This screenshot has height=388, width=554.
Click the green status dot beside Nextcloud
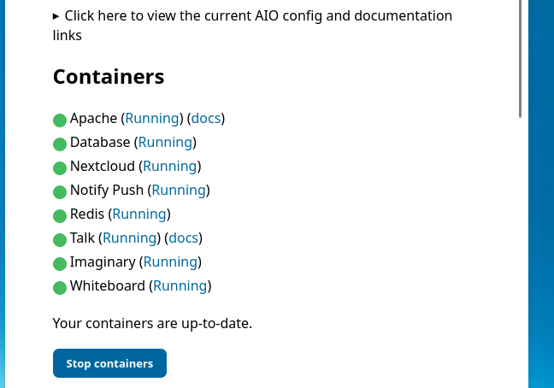[x=60, y=168]
